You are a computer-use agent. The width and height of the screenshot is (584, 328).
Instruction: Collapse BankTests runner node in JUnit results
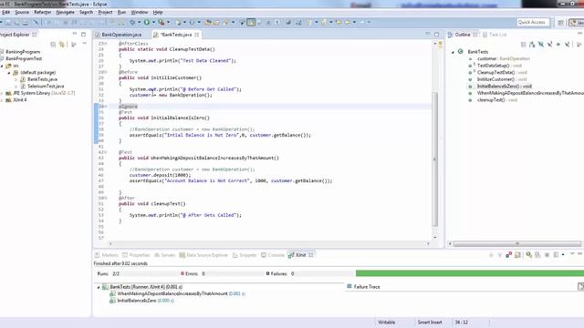point(99,287)
